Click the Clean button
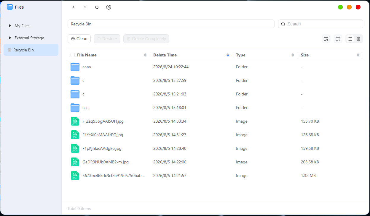 (79, 39)
